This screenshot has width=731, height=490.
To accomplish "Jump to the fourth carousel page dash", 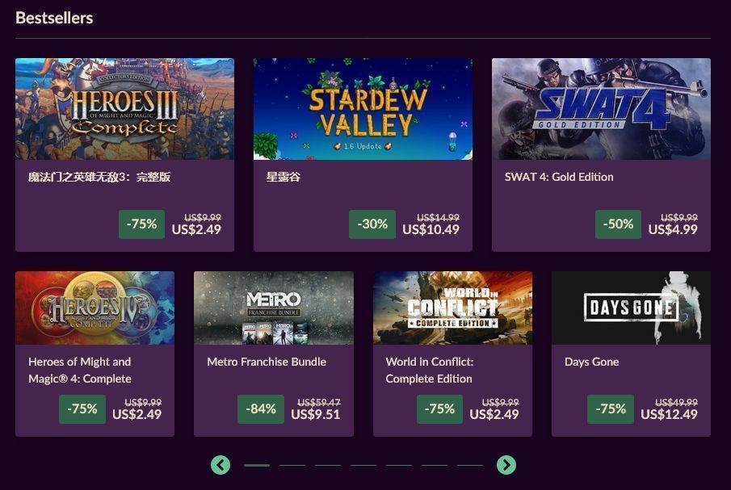I will click(x=363, y=465).
